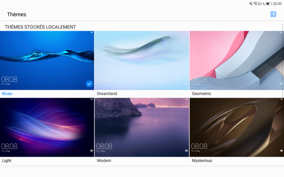Click the Geometric theme label
The height and width of the screenshot is (177, 284).
(202, 93)
